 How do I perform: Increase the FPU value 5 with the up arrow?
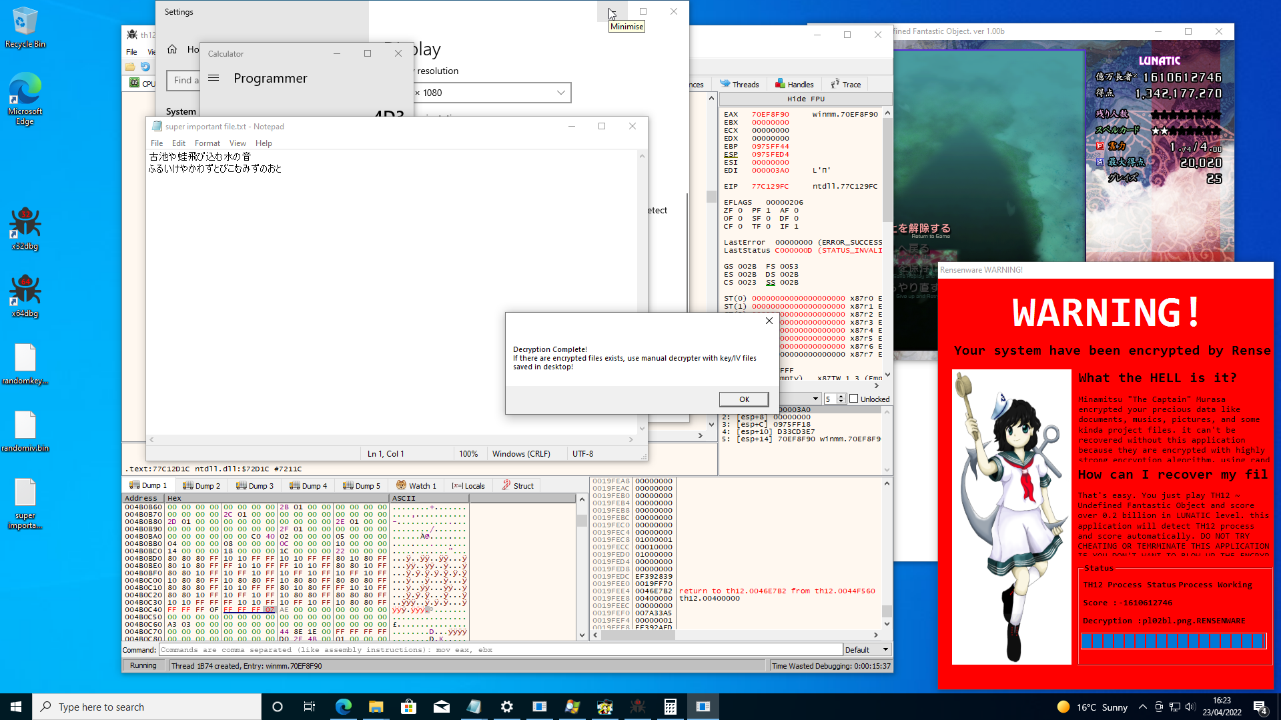point(841,395)
